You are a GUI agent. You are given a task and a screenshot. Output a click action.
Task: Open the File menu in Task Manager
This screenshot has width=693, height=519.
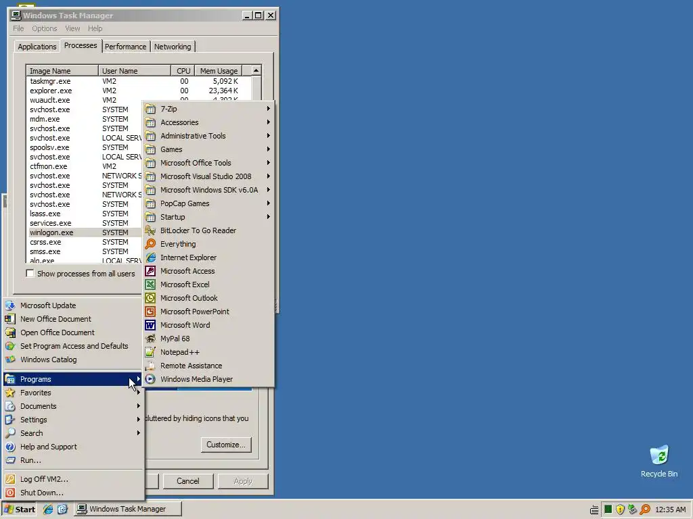click(18, 28)
